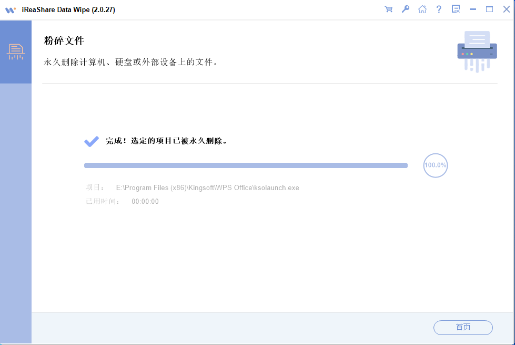Select the ksolaunch.exe file path text

tap(208, 187)
